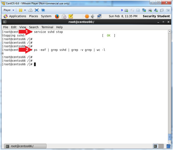Viewport: 173px width, 150px height.
Task: Expand the hidden devices chevron in VMware toolbar
Action: pyautogui.click(x=122, y=10)
